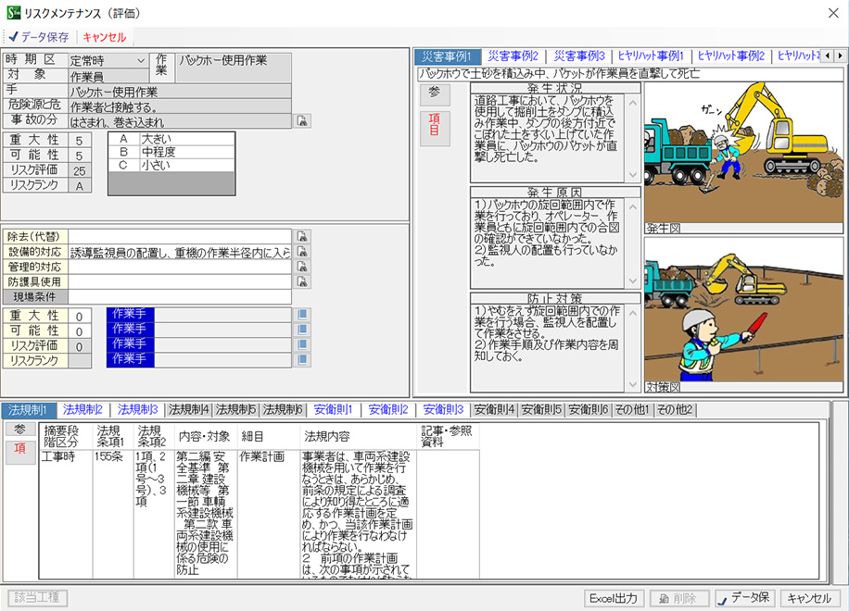Open the 安衛則2 tab

tap(387, 410)
